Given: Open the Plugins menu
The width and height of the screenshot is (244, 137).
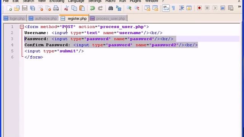Looking at the screenshot, I should pyautogui.click(x=135, y=1).
